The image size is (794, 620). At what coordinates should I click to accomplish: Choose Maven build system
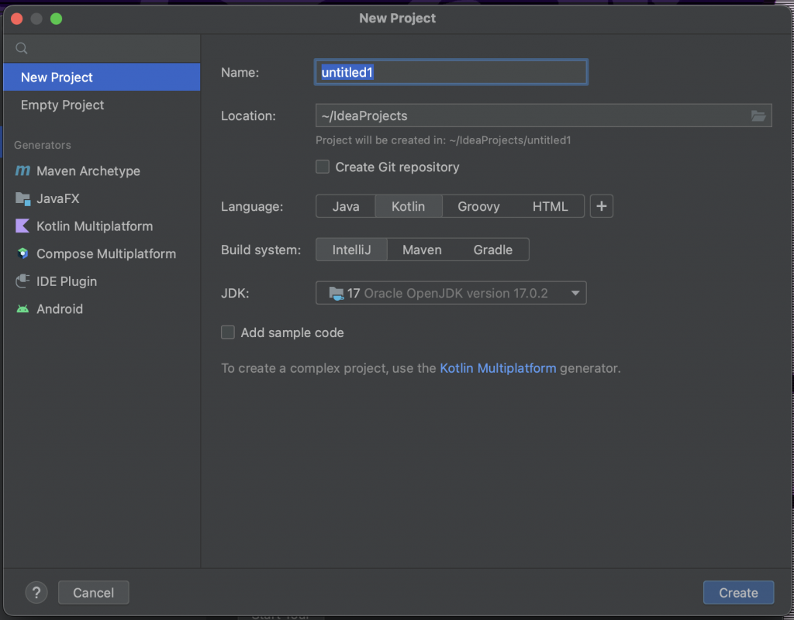(x=422, y=250)
